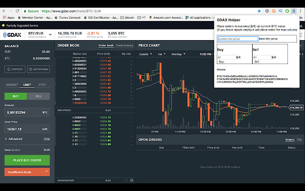This screenshot has height=191, width=305.
Task: Select the Orders tab in Open Orders
Action: click(x=290, y=140)
